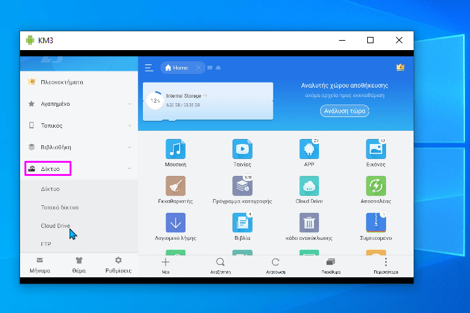Viewport: 470px width, 313px height.
Task: Open the Internal Storage card
Action: 208,101
